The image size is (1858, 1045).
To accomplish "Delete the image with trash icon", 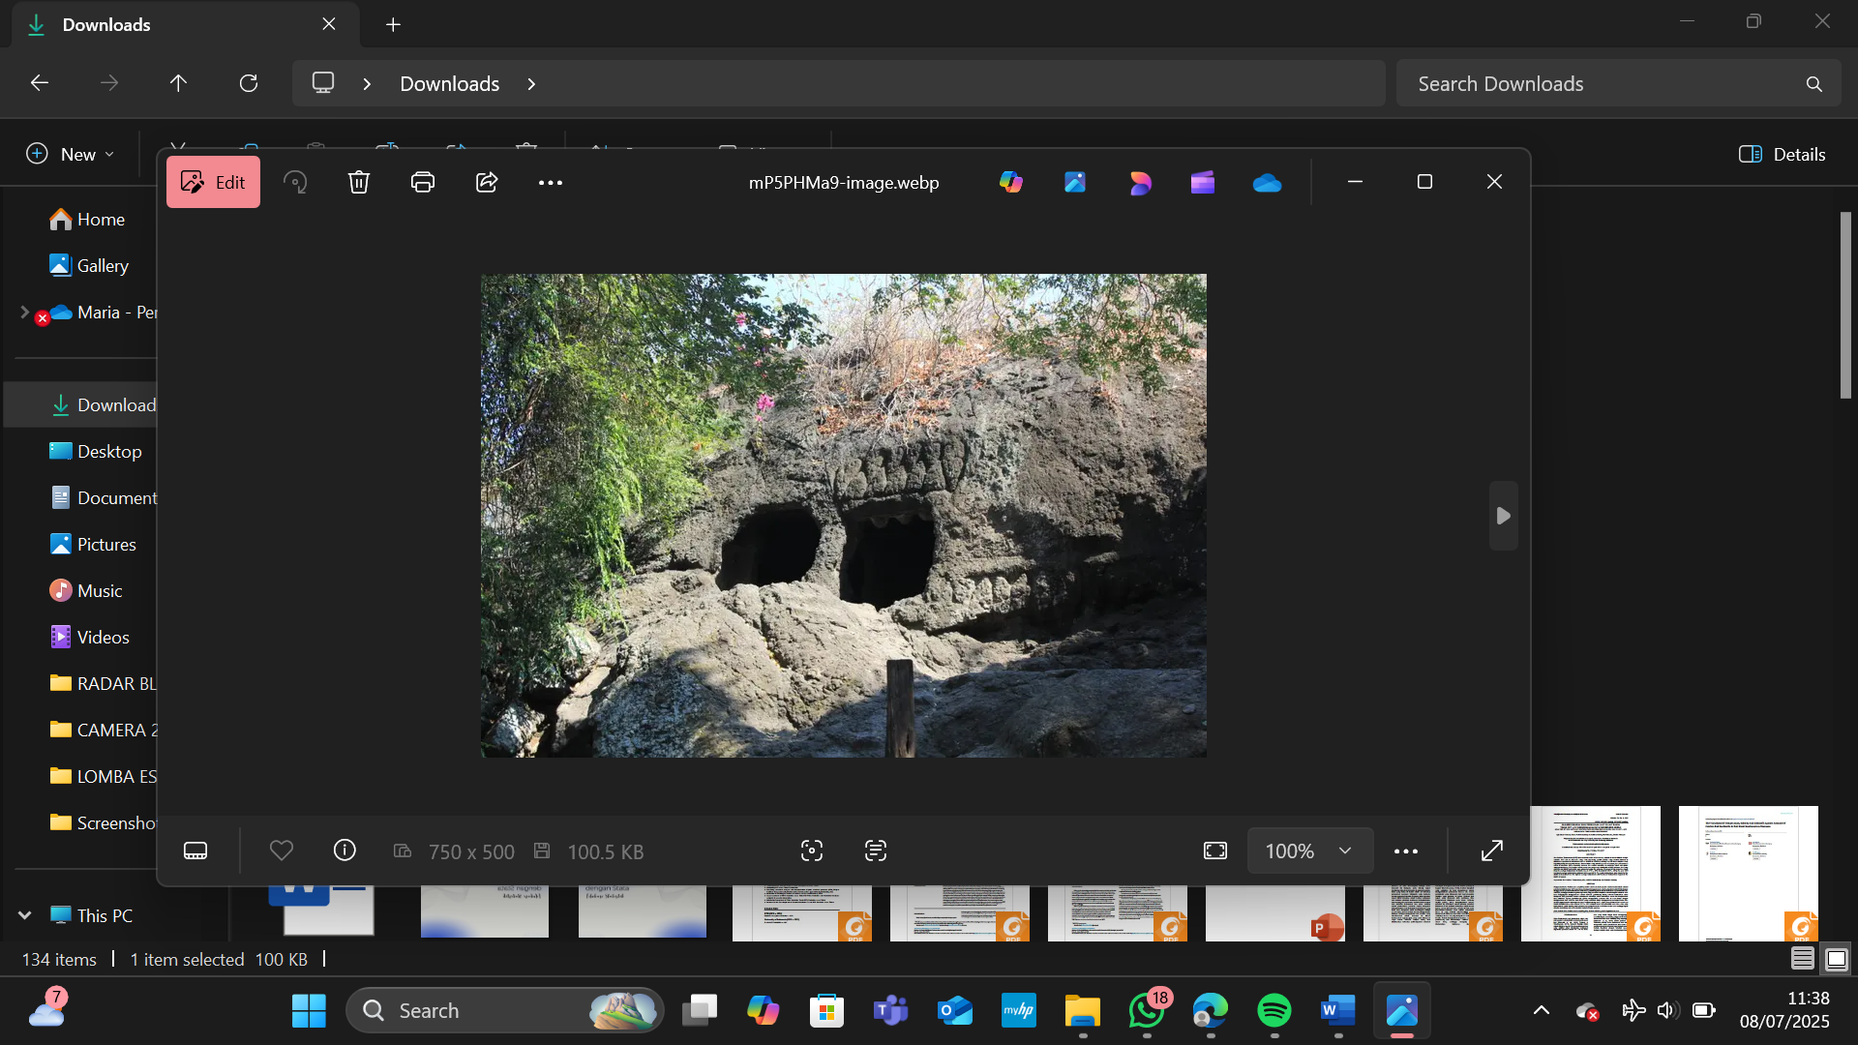I will [x=359, y=182].
